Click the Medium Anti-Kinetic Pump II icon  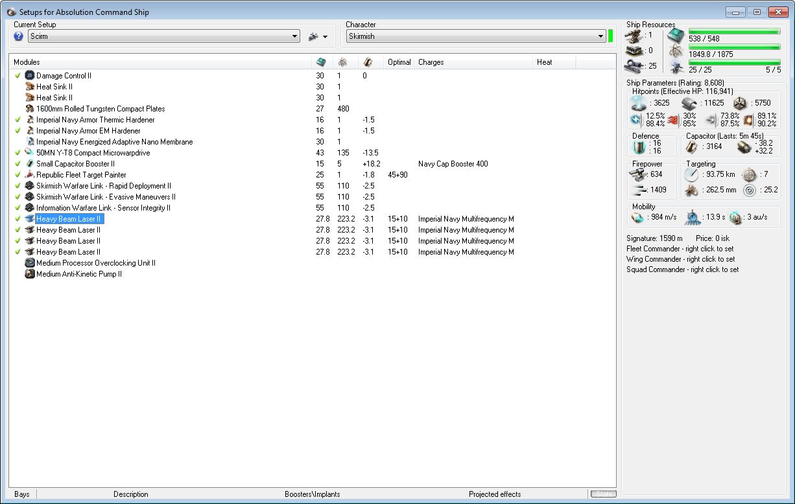(x=29, y=274)
